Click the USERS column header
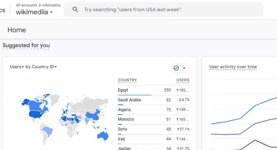This screenshot has height=150, width=277. click(183, 80)
